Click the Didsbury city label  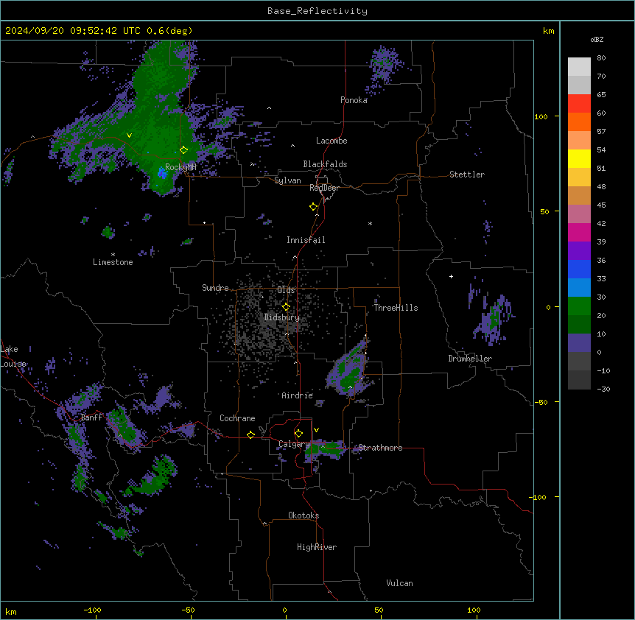pos(282,317)
